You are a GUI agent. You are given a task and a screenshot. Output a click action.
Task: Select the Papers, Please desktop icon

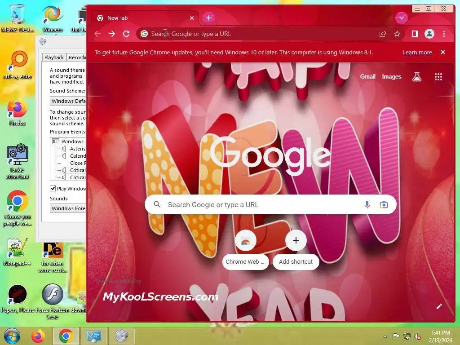[18, 298]
